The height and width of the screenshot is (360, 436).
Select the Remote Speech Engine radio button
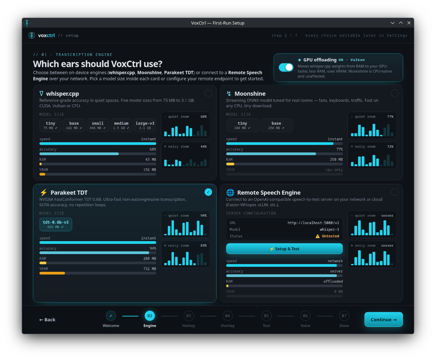pyautogui.click(x=395, y=192)
